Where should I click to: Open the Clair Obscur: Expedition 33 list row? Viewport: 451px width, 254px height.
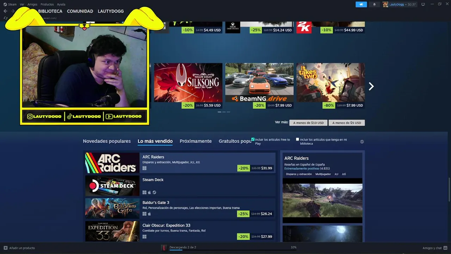pos(180,231)
